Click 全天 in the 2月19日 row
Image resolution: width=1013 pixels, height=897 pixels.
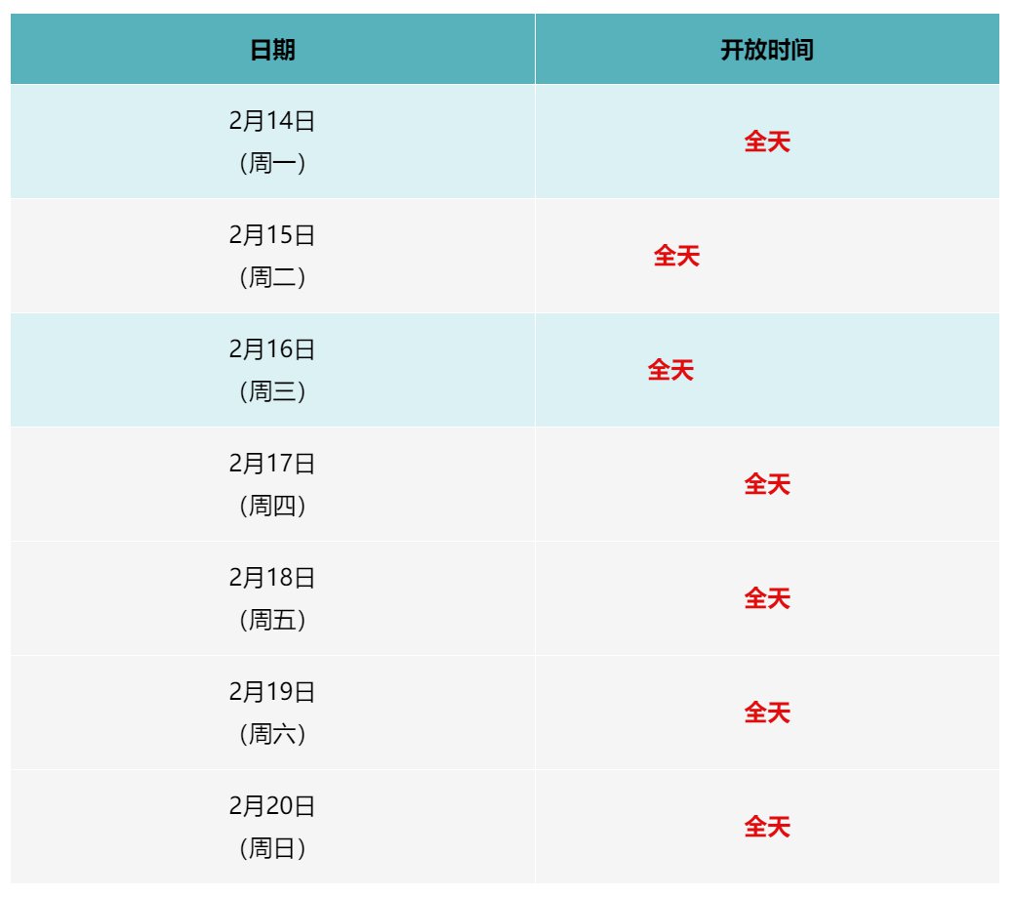pos(767,713)
